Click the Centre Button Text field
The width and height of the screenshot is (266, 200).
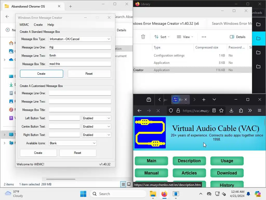pos(64,127)
